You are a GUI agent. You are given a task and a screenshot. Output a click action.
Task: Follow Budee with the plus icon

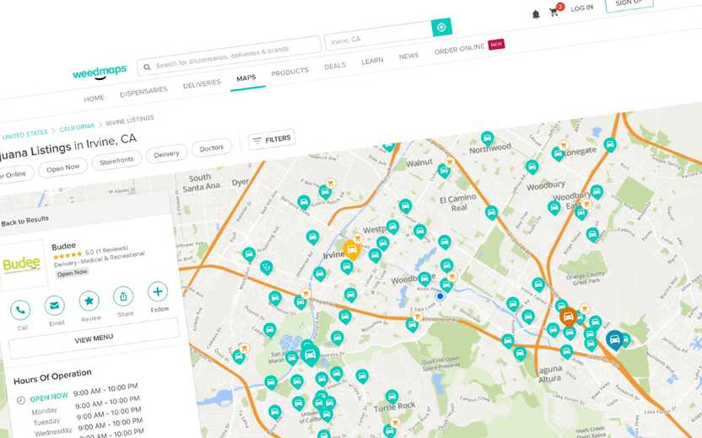pyautogui.click(x=158, y=291)
